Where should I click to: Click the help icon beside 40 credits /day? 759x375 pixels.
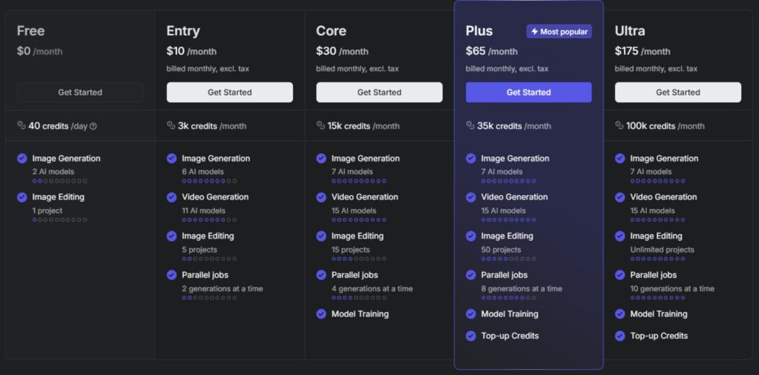point(93,126)
